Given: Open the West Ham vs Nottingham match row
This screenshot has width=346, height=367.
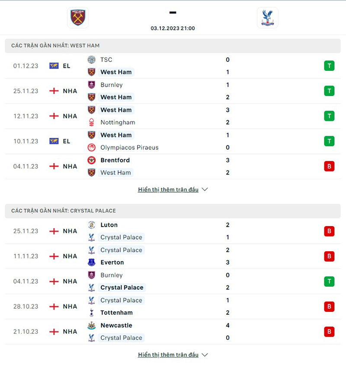Looking at the screenshot, I should click(x=173, y=116).
